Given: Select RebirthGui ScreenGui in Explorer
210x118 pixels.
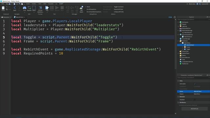Looking at the screenshot, I should pos(187,43).
